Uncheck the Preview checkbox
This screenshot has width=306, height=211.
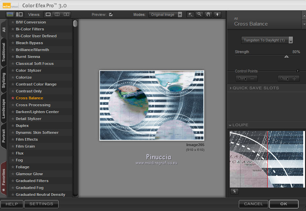(x=111, y=14)
